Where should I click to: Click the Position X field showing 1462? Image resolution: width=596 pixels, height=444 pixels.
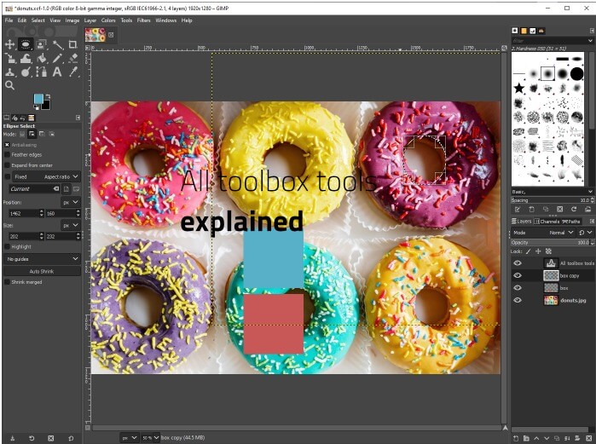[x=24, y=213]
